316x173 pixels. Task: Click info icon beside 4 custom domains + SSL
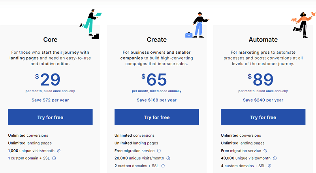[x=269, y=166]
